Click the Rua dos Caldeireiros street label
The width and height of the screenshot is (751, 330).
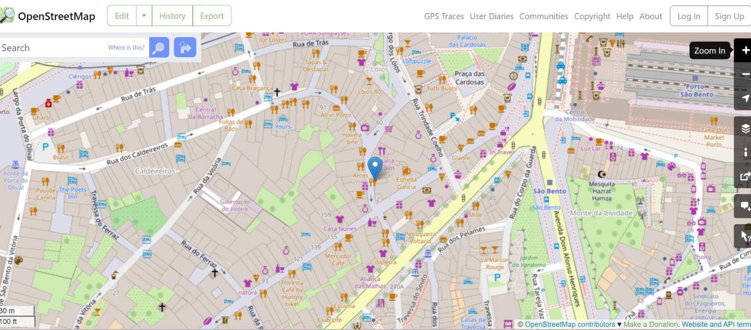tap(137, 154)
